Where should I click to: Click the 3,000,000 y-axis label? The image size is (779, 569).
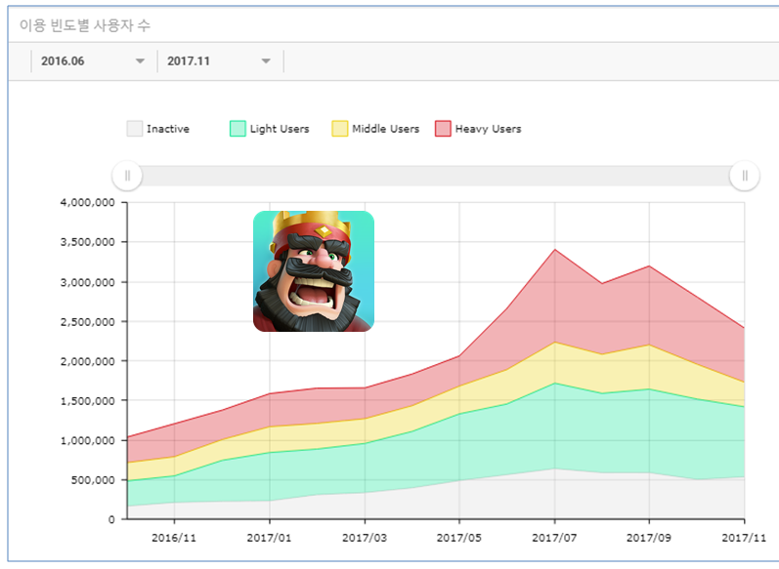pyautogui.click(x=87, y=282)
